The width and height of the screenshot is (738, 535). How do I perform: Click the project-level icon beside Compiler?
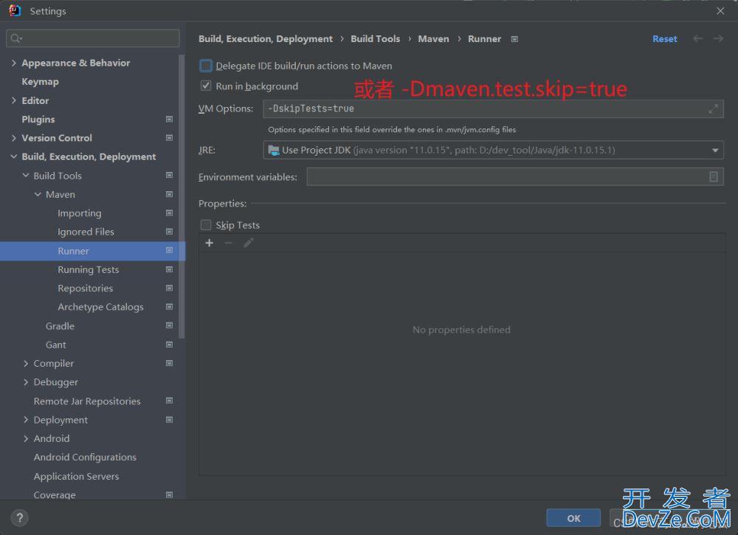click(x=170, y=363)
